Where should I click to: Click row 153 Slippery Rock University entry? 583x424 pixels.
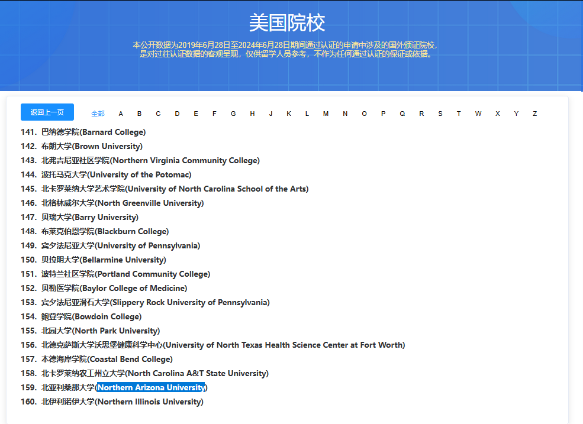pos(146,303)
